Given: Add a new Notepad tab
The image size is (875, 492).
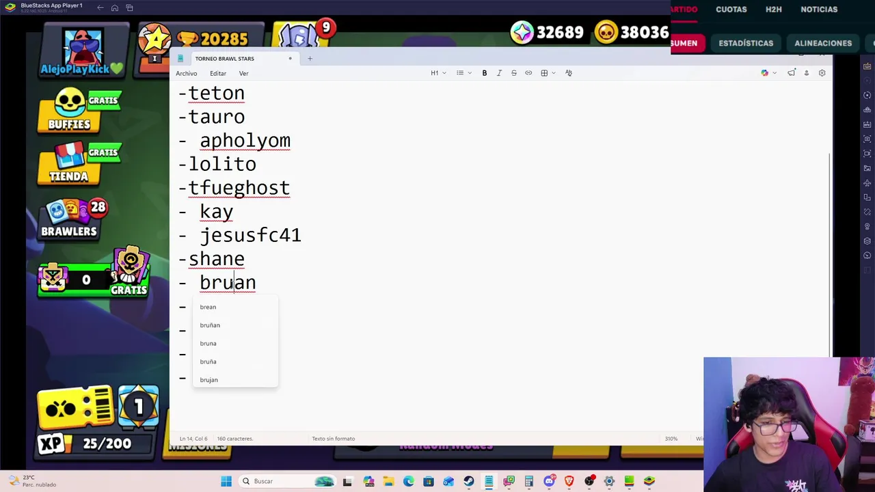Looking at the screenshot, I should point(310,59).
